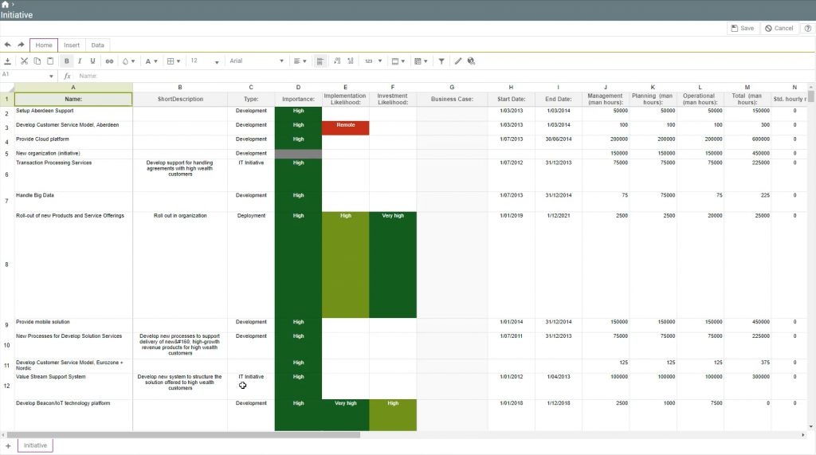Screen dimensions: 816x455
Task: Select the Name: header cell
Action: click(73, 99)
